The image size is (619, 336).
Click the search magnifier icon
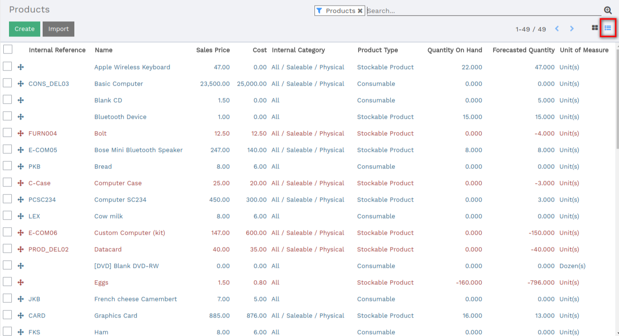point(608,10)
